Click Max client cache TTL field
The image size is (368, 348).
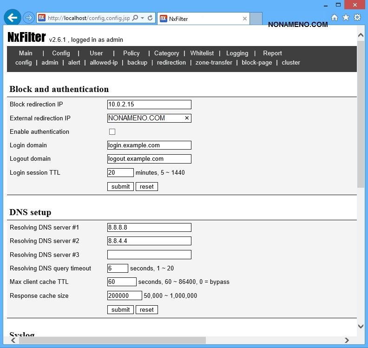[x=122, y=282]
